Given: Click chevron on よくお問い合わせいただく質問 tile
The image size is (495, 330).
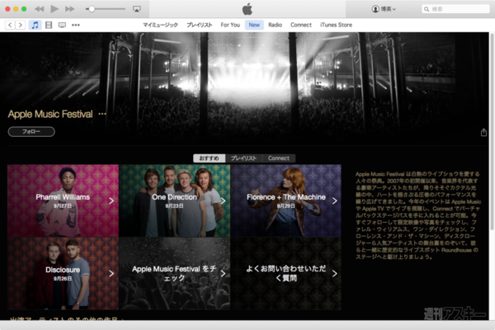Looking at the screenshot, I should pos(335,273).
